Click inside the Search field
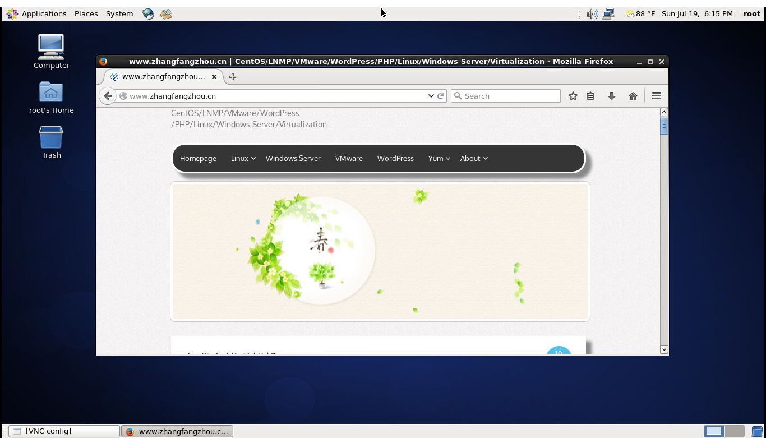This screenshot has width=766, height=438. (x=505, y=96)
